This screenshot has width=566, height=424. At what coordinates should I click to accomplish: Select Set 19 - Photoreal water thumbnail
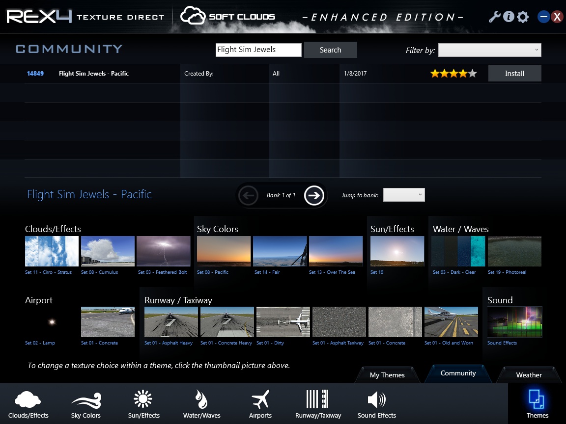pyautogui.click(x=514, y=251)
